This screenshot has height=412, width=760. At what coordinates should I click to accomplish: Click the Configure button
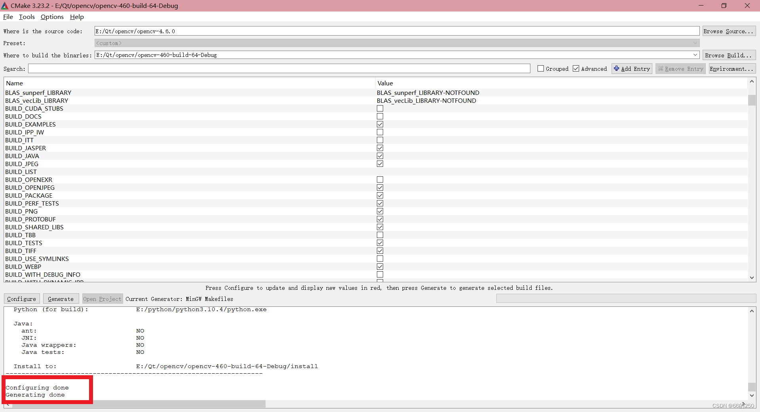pos(21,299)
